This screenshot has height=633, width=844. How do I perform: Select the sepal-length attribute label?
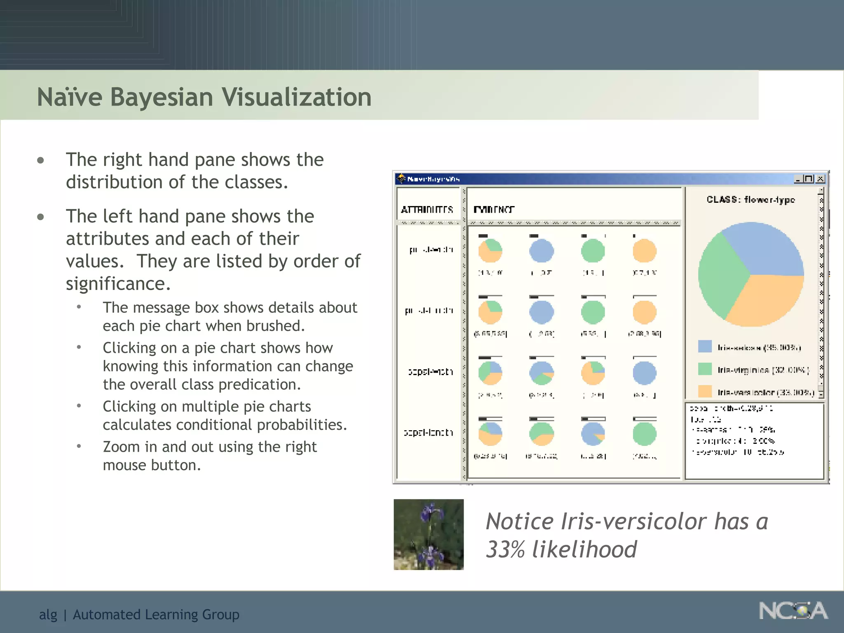(429, 432)
